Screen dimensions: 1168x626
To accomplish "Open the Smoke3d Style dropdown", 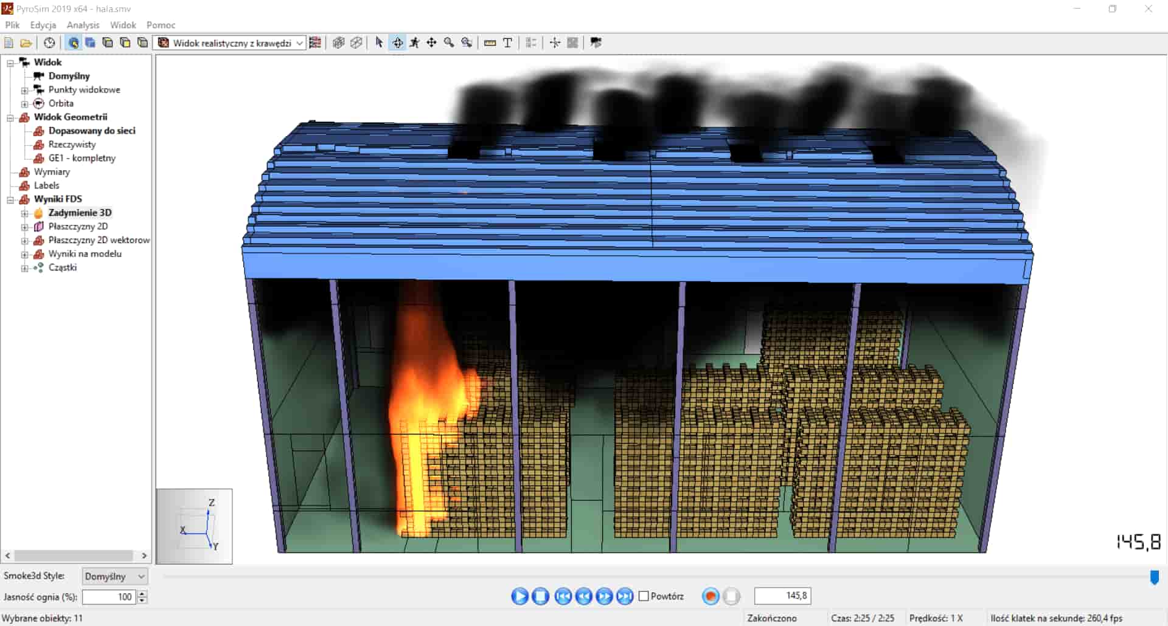I will [x=114, y=576].
